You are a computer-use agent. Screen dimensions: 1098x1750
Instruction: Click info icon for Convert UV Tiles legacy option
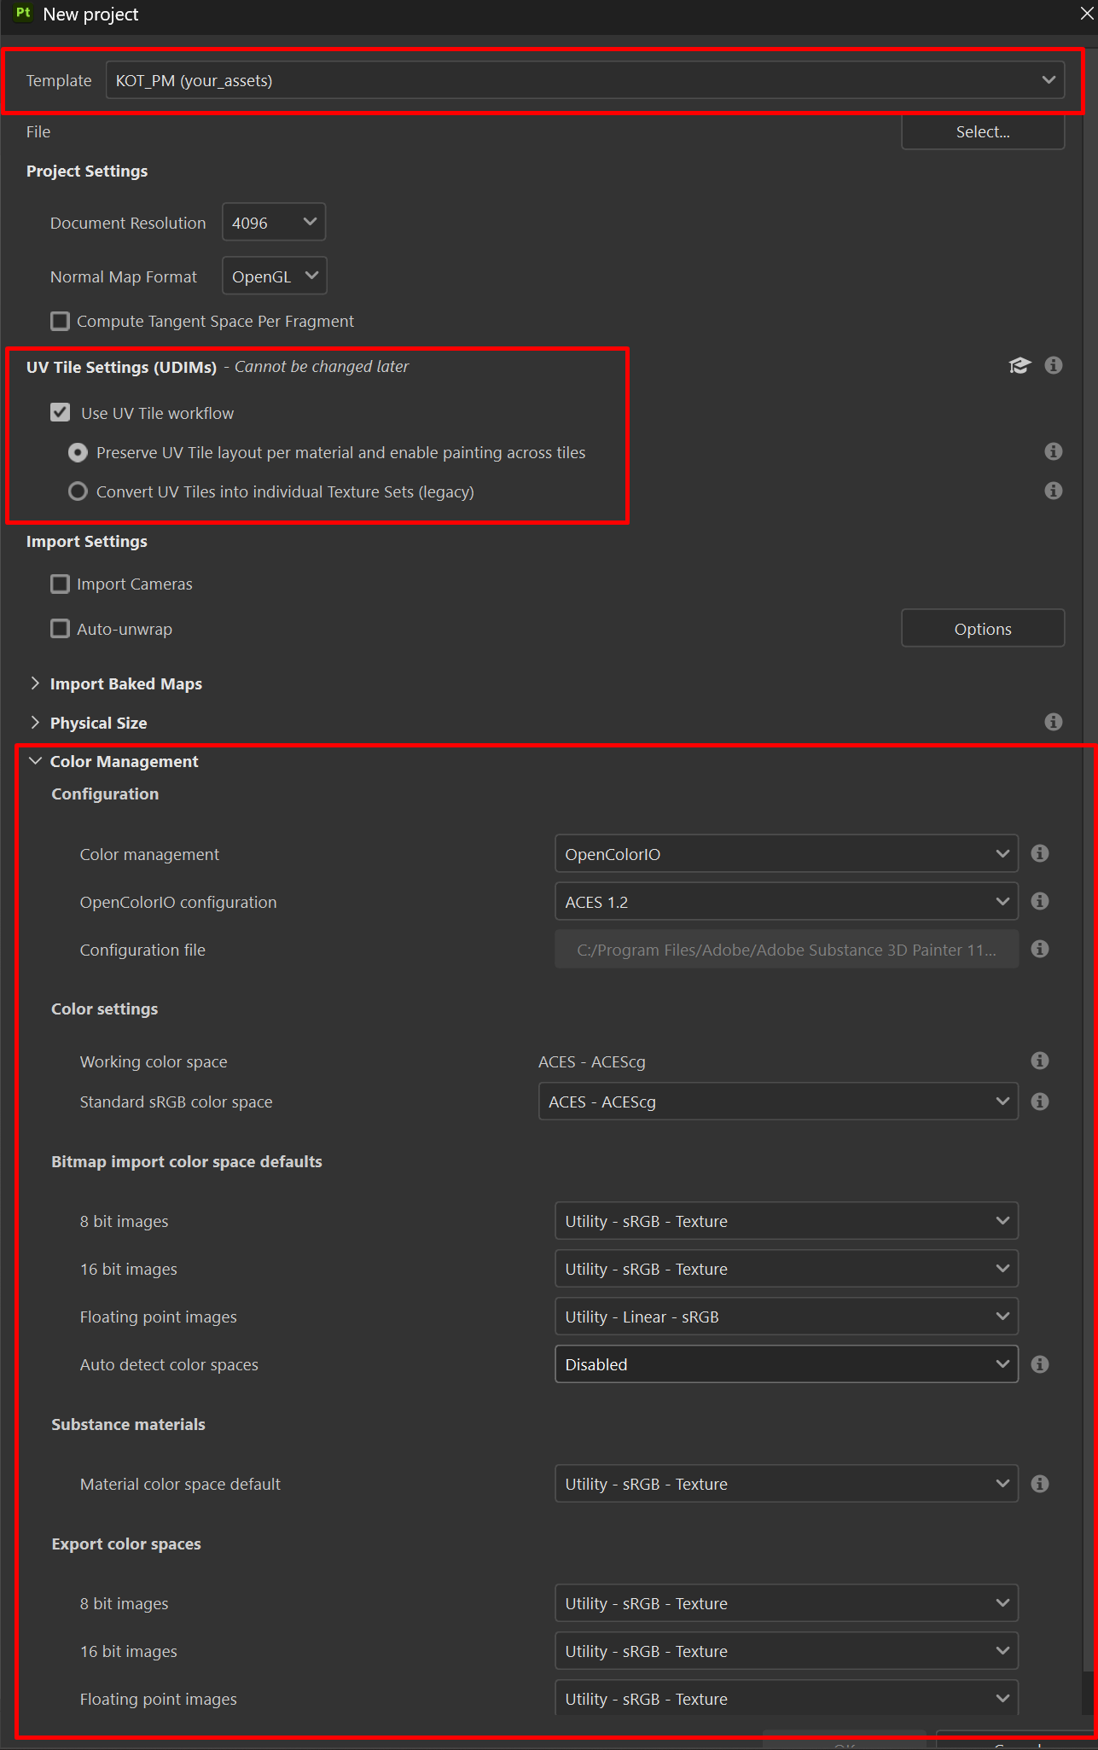pyautogui.click(x=1054, y=491)
